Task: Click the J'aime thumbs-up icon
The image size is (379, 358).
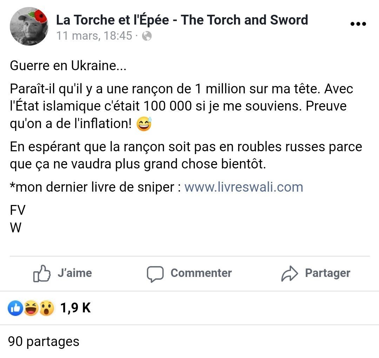Action: (42, 273)
